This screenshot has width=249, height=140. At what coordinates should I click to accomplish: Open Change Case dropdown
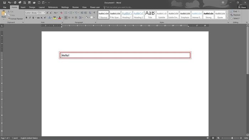point(56,13)
